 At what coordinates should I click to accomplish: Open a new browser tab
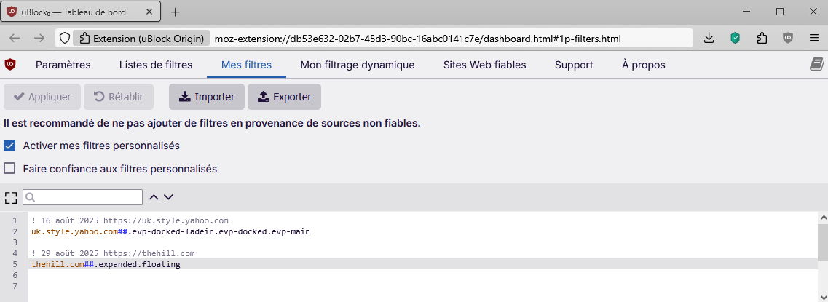[175, 12]
